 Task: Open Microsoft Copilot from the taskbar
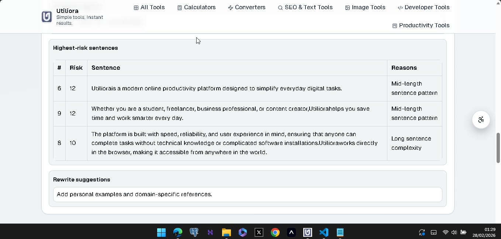(x=242, y=232)
